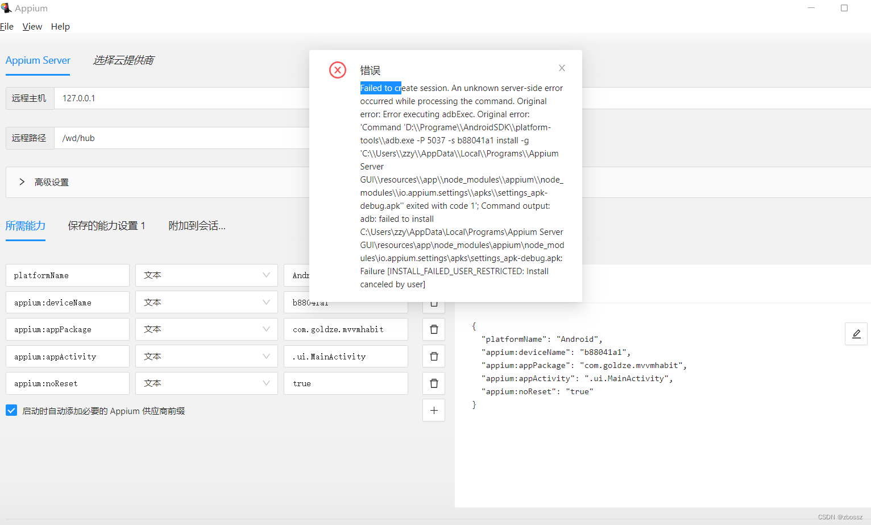This screenshot has height=525, width=871.
Task: Close the error dialog with the X
Action: 562,68
